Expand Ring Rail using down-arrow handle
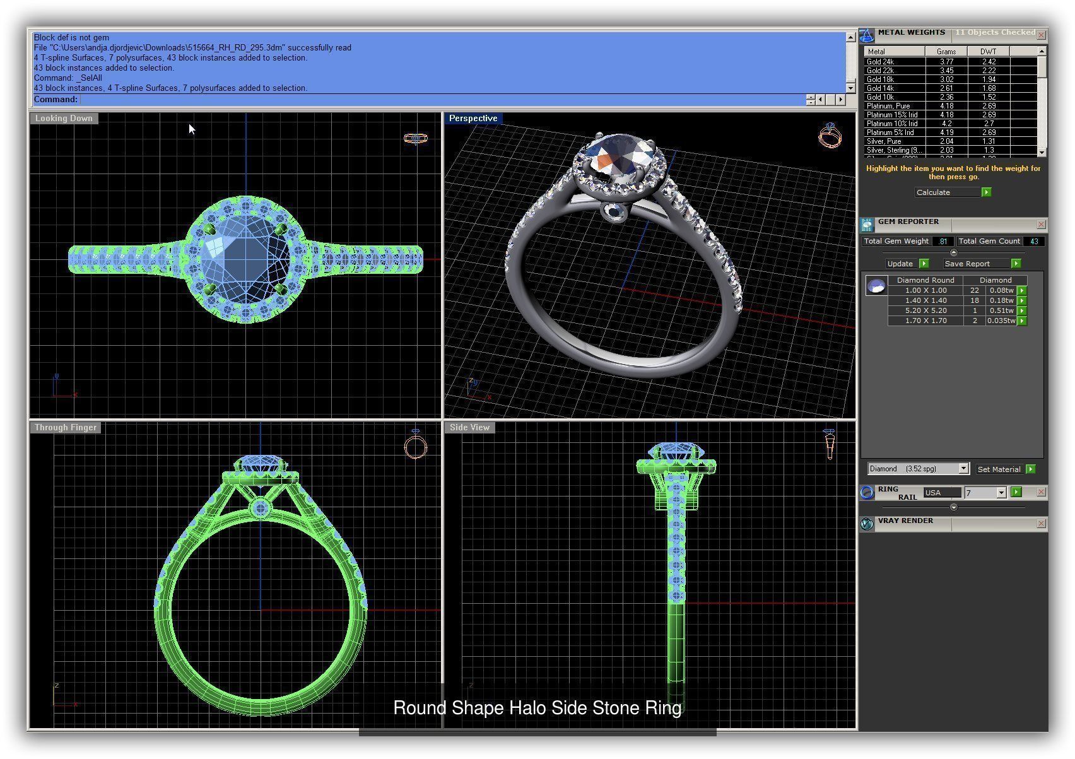The height and width of the screenshot is (759, 1075). coord(953,507)
